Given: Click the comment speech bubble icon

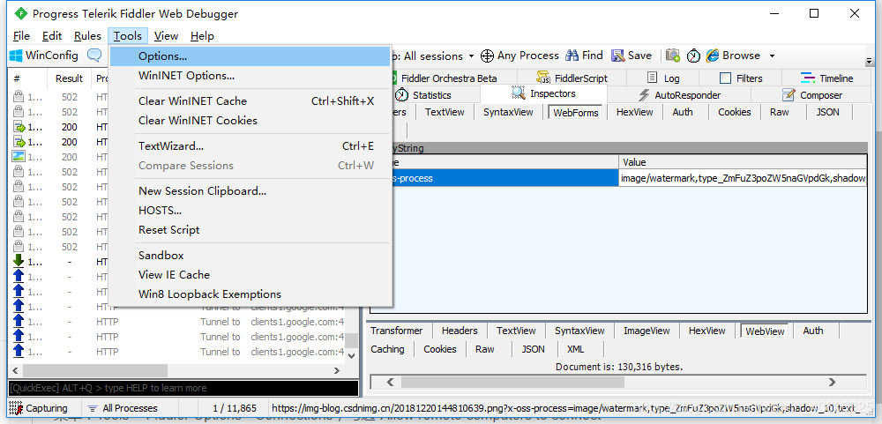Looking at the screenshot, I should (x=94, y=56).
